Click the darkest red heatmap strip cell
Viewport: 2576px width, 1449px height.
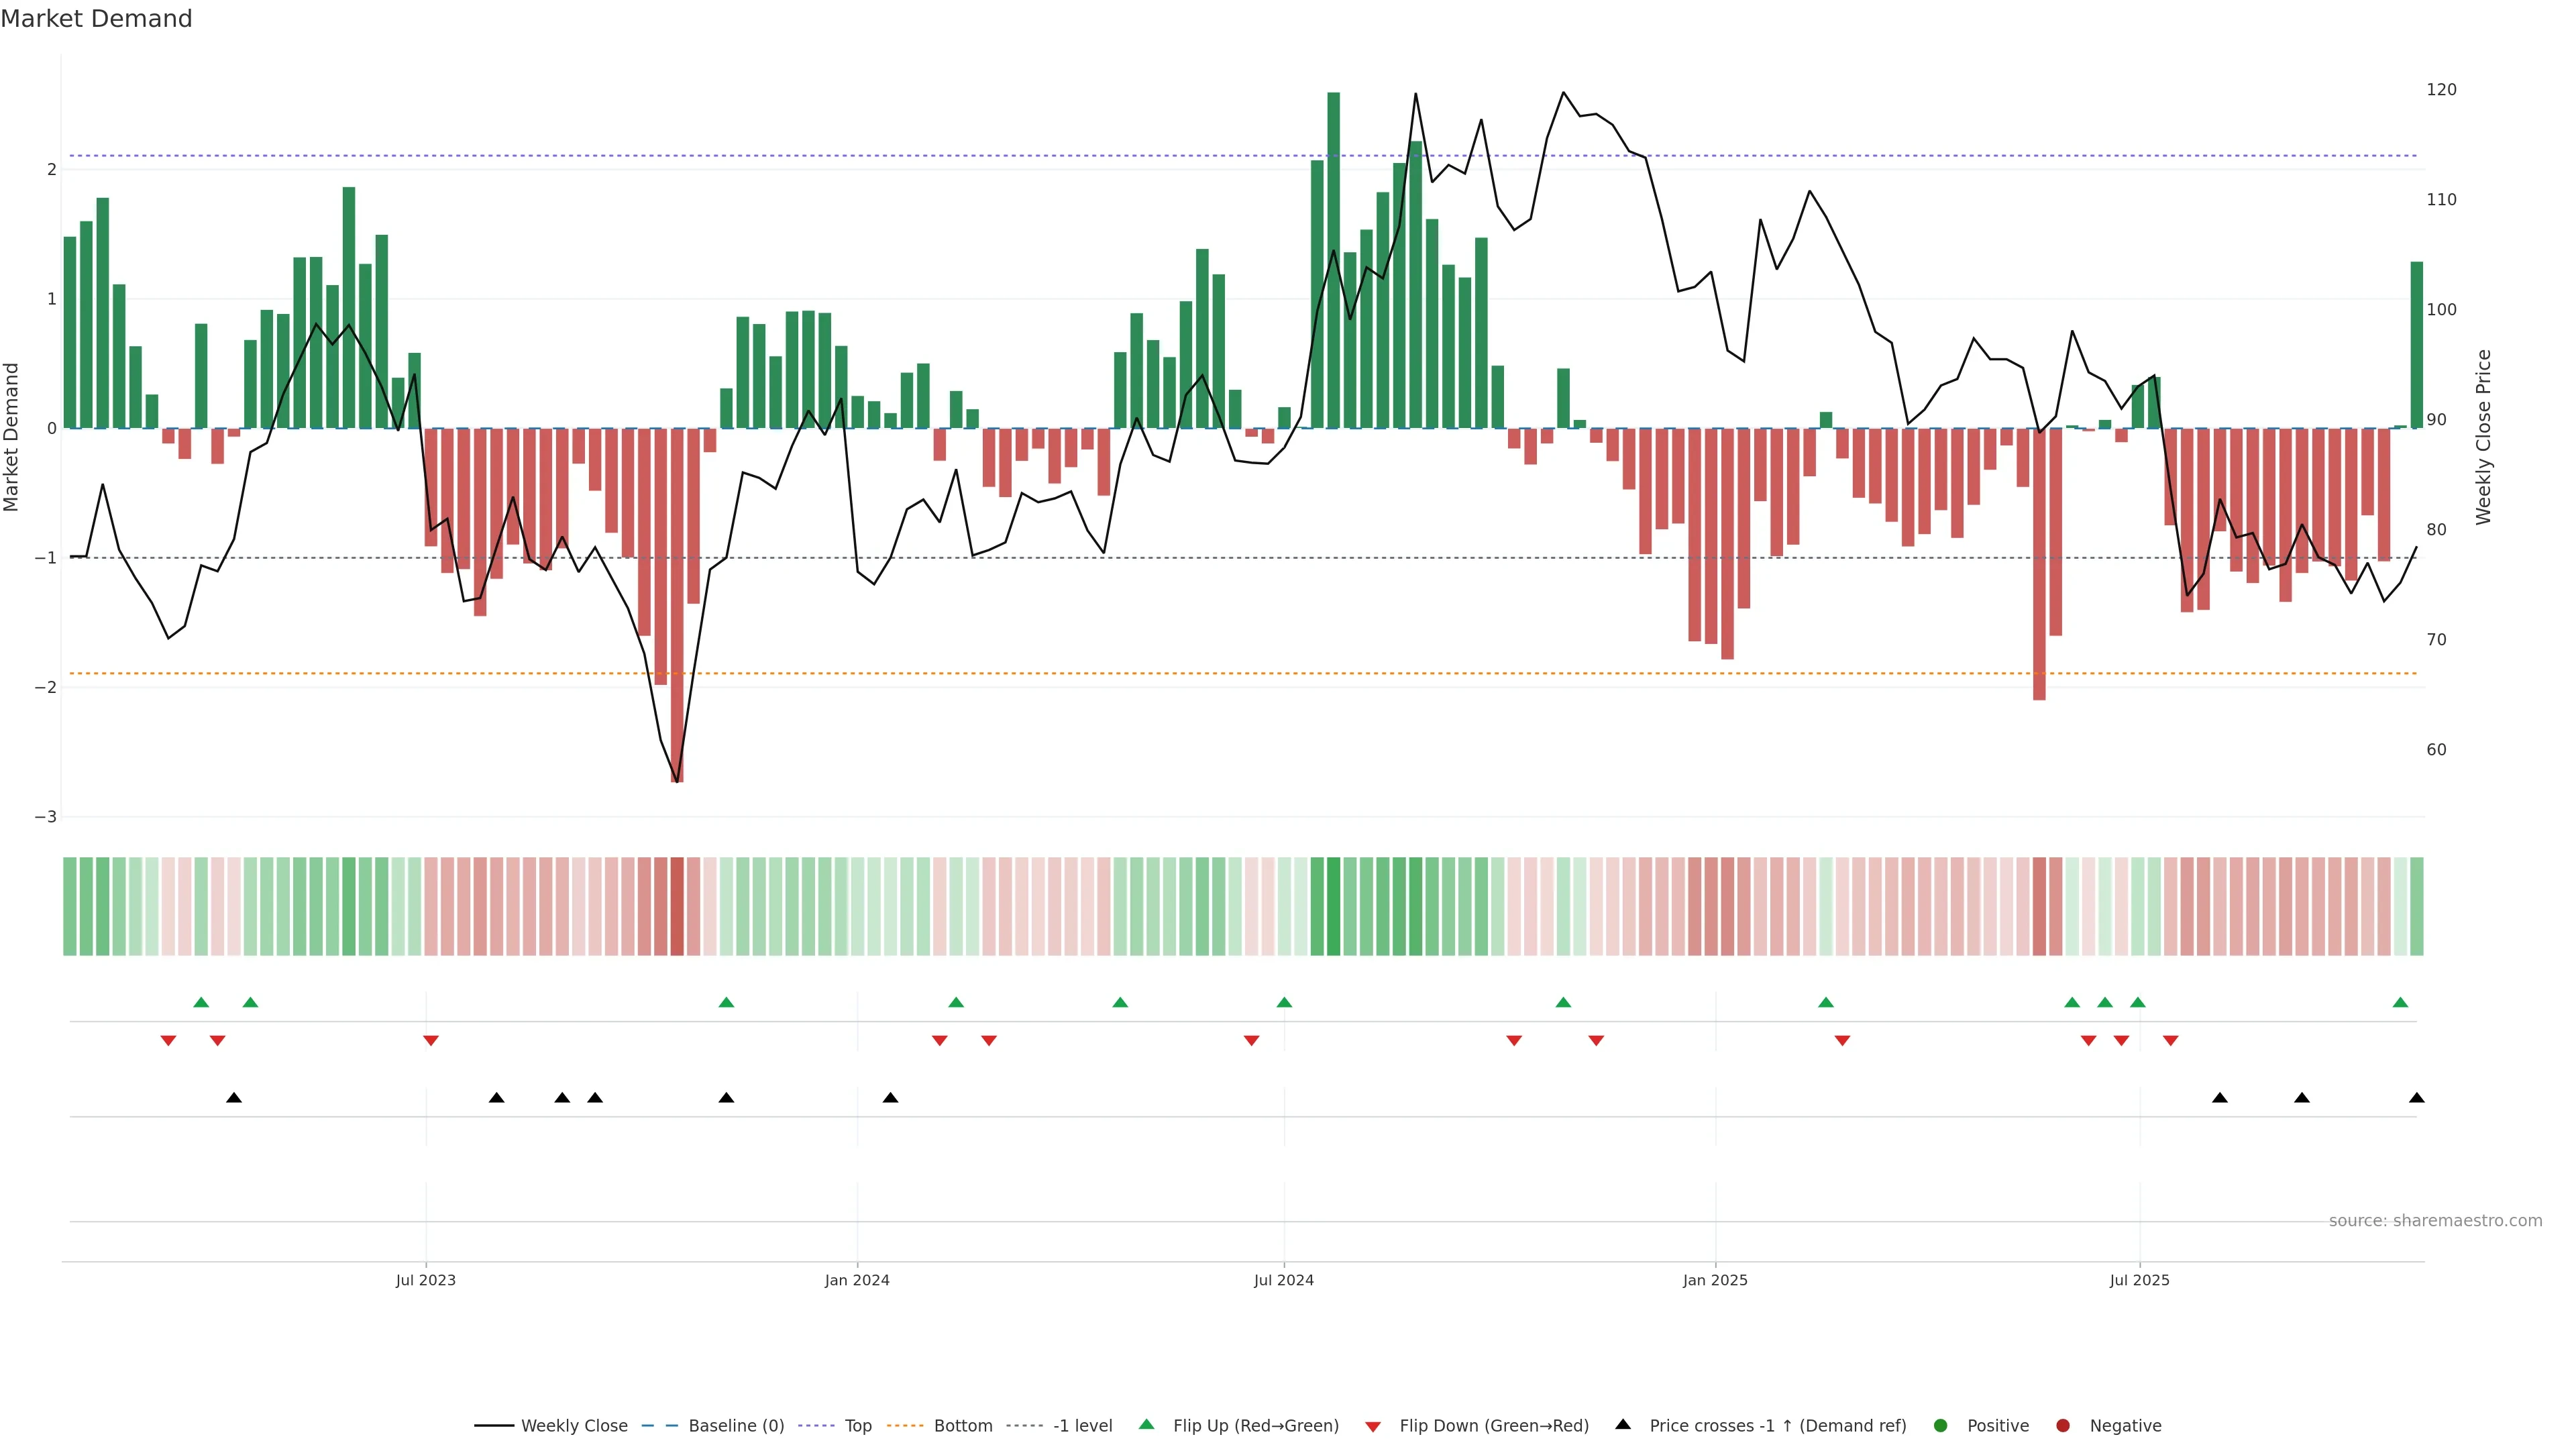[x=677, y=906]
